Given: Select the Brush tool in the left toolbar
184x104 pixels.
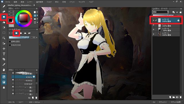Looking at the screenshot, I should (4, 6).
